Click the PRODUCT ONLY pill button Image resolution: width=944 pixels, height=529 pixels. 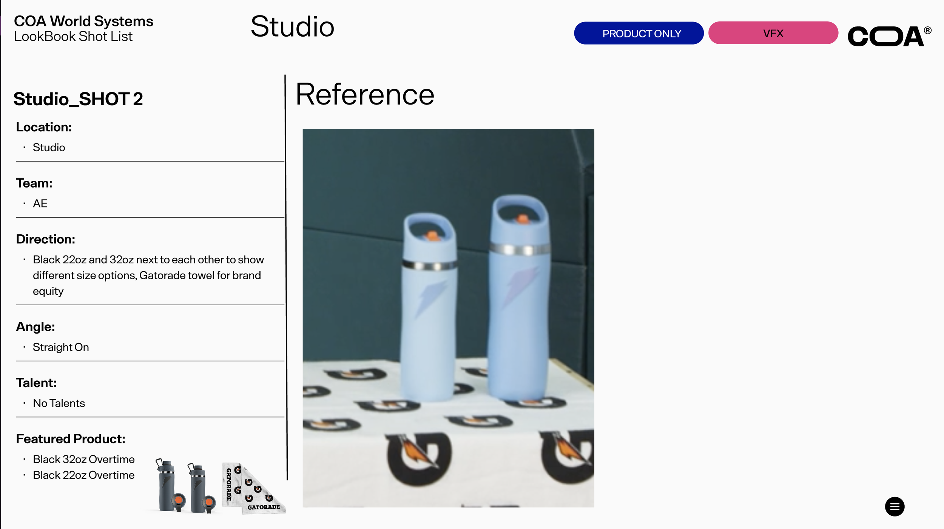click(639, 33)
